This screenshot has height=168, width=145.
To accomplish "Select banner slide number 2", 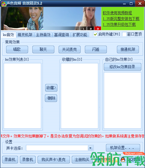I will click(x=91, y=29).
